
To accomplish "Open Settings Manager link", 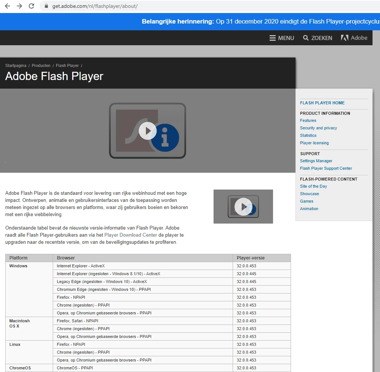I will [316, 161].
